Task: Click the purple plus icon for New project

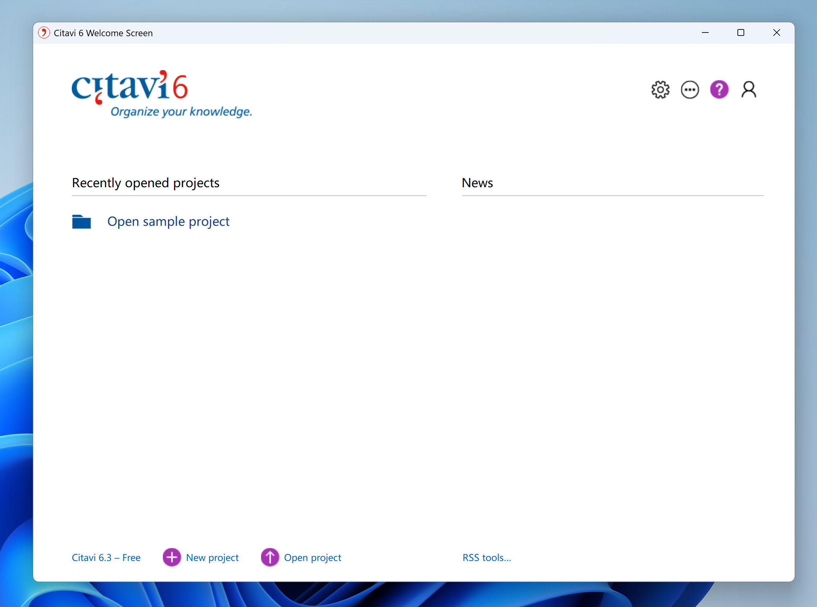Action: click(x=172, y=557)
